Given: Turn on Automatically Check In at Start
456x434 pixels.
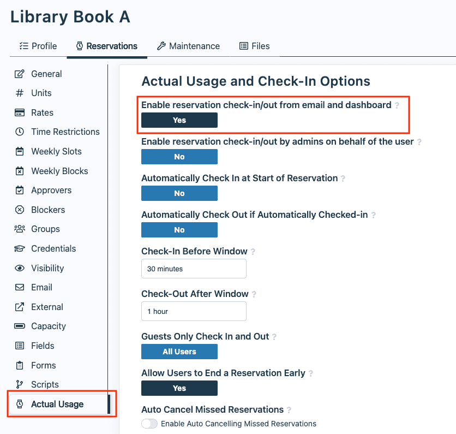Looking at the screenshot, I should [179, 193].
